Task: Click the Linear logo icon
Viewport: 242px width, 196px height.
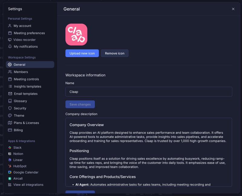Action: 10,160
